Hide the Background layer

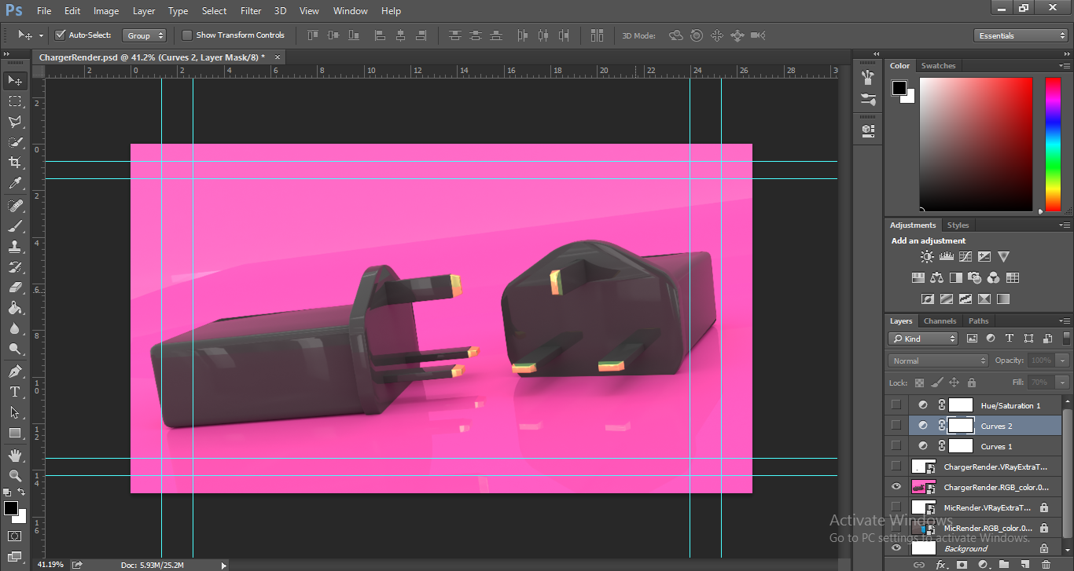[896, 548]
